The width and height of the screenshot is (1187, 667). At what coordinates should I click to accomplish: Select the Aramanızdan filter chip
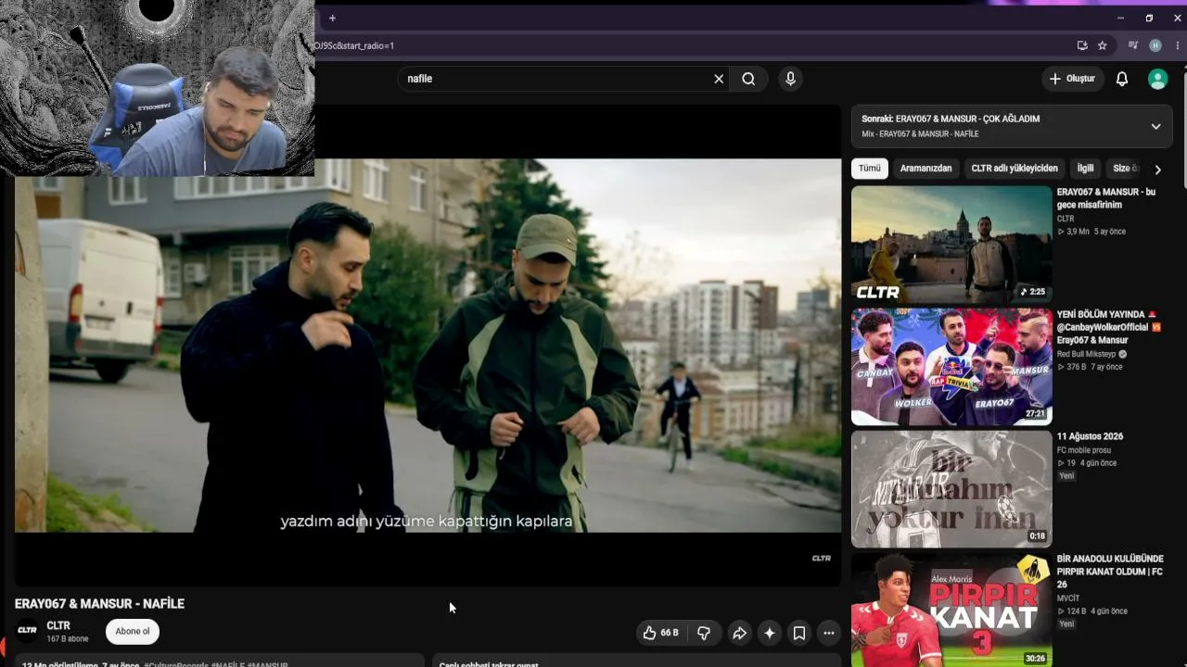point(925,169)
